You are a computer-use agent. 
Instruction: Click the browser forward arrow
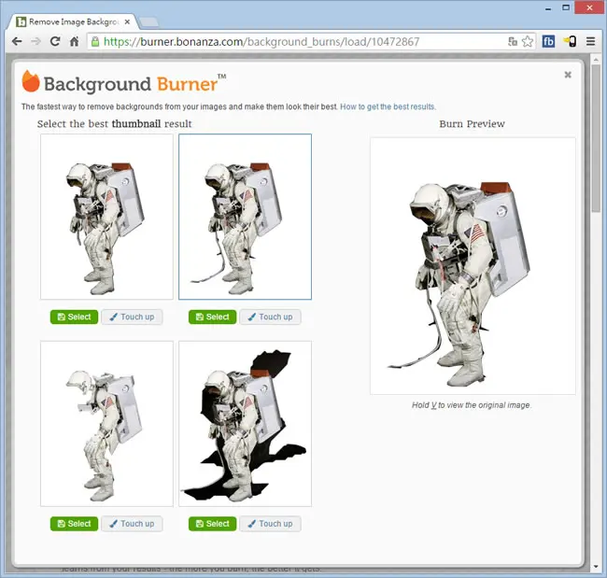pyautogui.click(x=35, y=41)
